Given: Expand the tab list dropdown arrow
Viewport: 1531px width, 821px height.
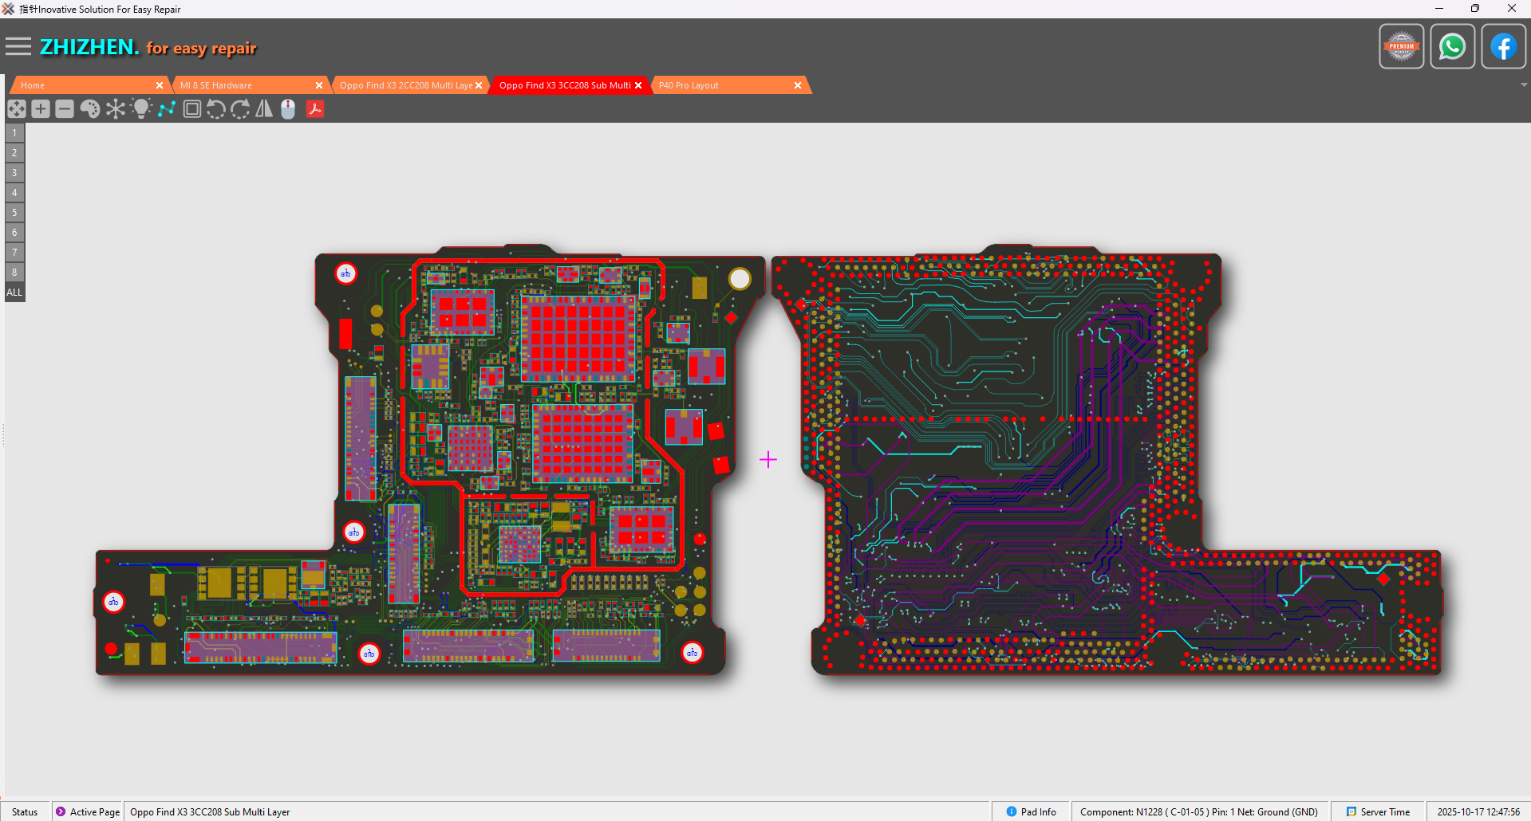Looking at the screenshot, I should pyautogui.click(x=1524, y=85).
